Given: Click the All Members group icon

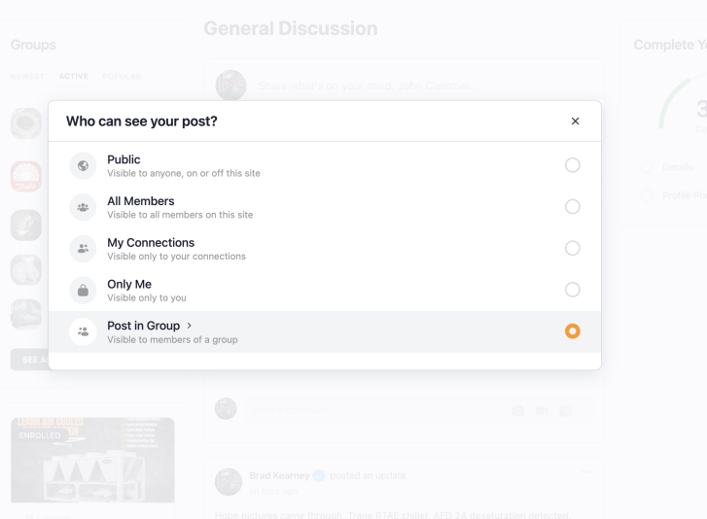Looking at the screenshot, I should (83, 207).
